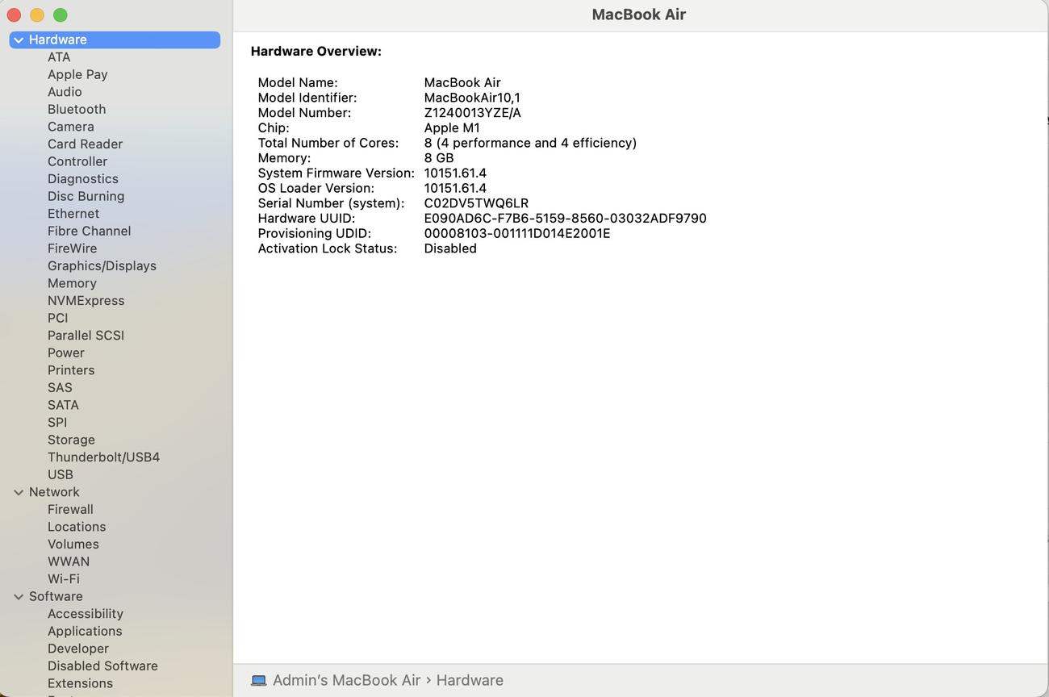Click the model identifier MacBookAir10,1

coord(472,98)
